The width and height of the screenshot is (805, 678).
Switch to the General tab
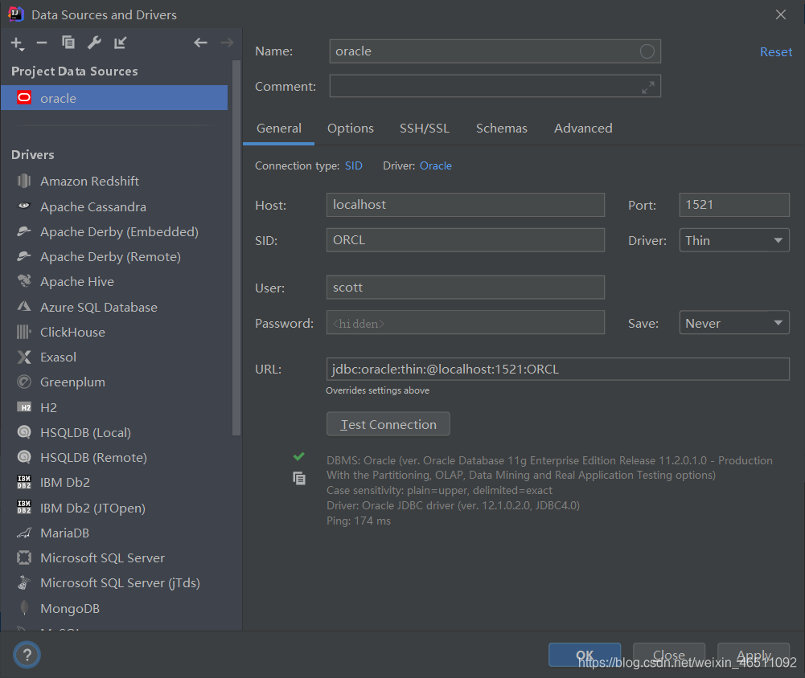tap(279, 129)
